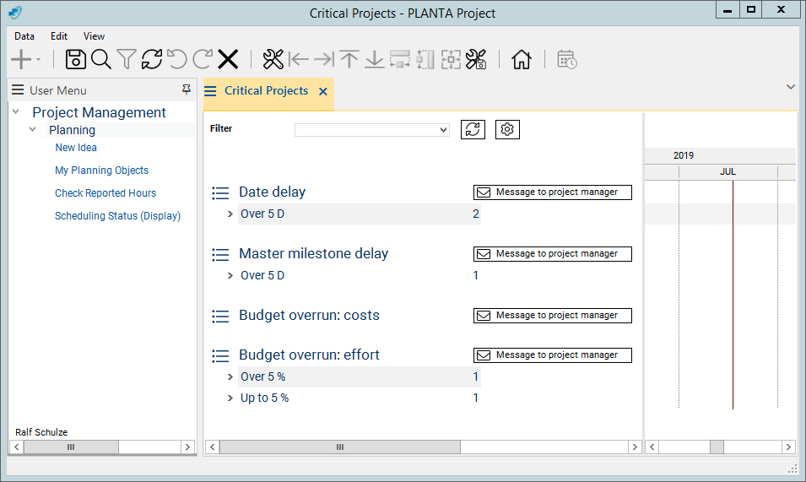The image size is (806, 482).
Task: Open the dropdown arrow next to the plus icon
Action: pos(39,60)
